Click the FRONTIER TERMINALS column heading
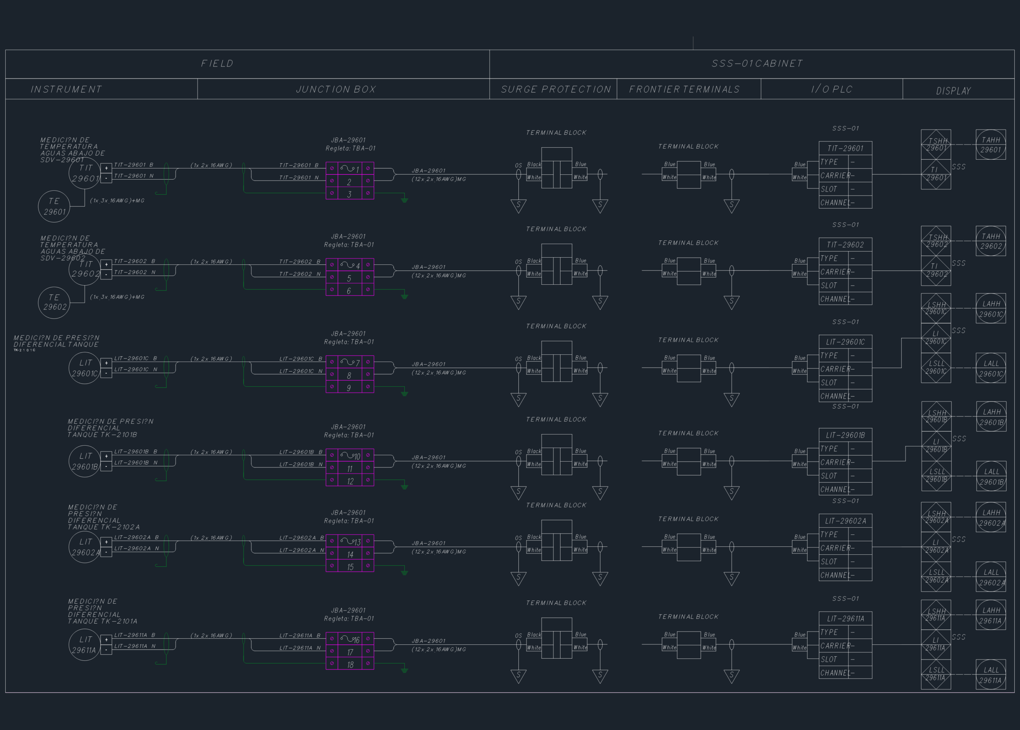The height and width of the screenshot is (730, 1020). (685, 90)
